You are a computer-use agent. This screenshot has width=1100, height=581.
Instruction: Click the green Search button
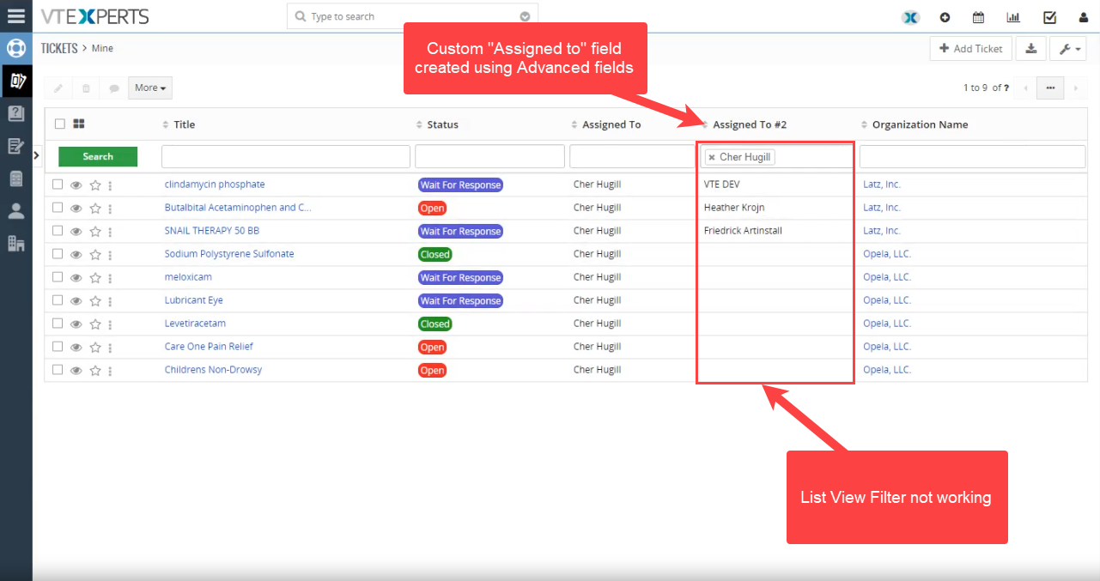(x=98, y=156)
